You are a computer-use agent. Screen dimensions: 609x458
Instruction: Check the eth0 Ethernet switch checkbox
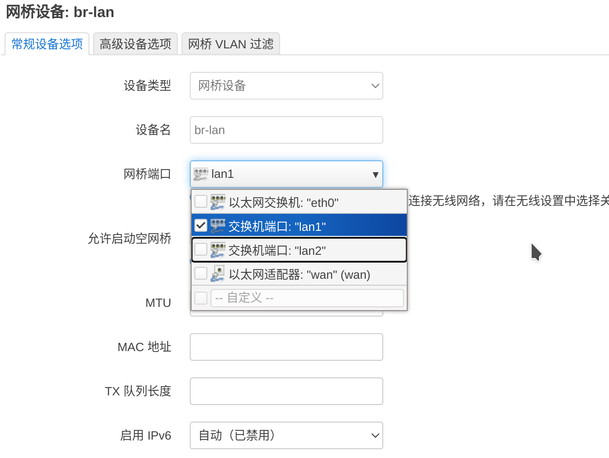(201, 202)
